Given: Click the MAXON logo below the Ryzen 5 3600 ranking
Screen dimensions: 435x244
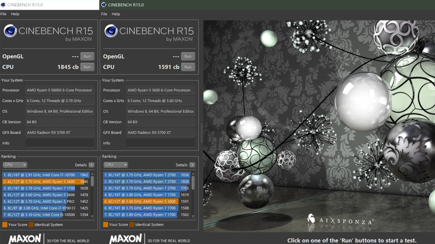Looking at the screenshot, I should (x=125, y=239).
